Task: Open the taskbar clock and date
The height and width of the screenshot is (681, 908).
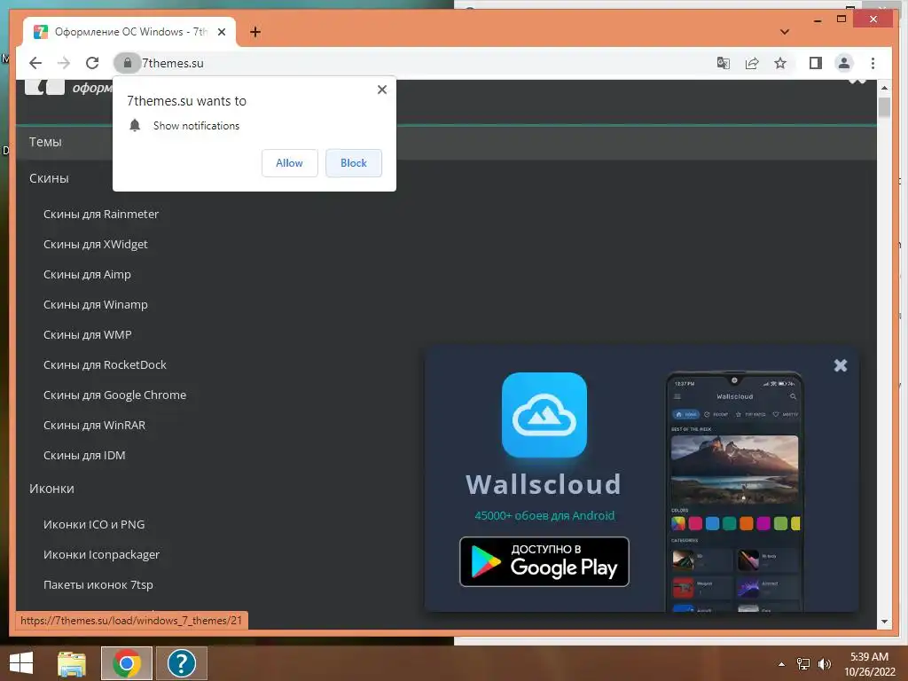Action: [869, 664]
